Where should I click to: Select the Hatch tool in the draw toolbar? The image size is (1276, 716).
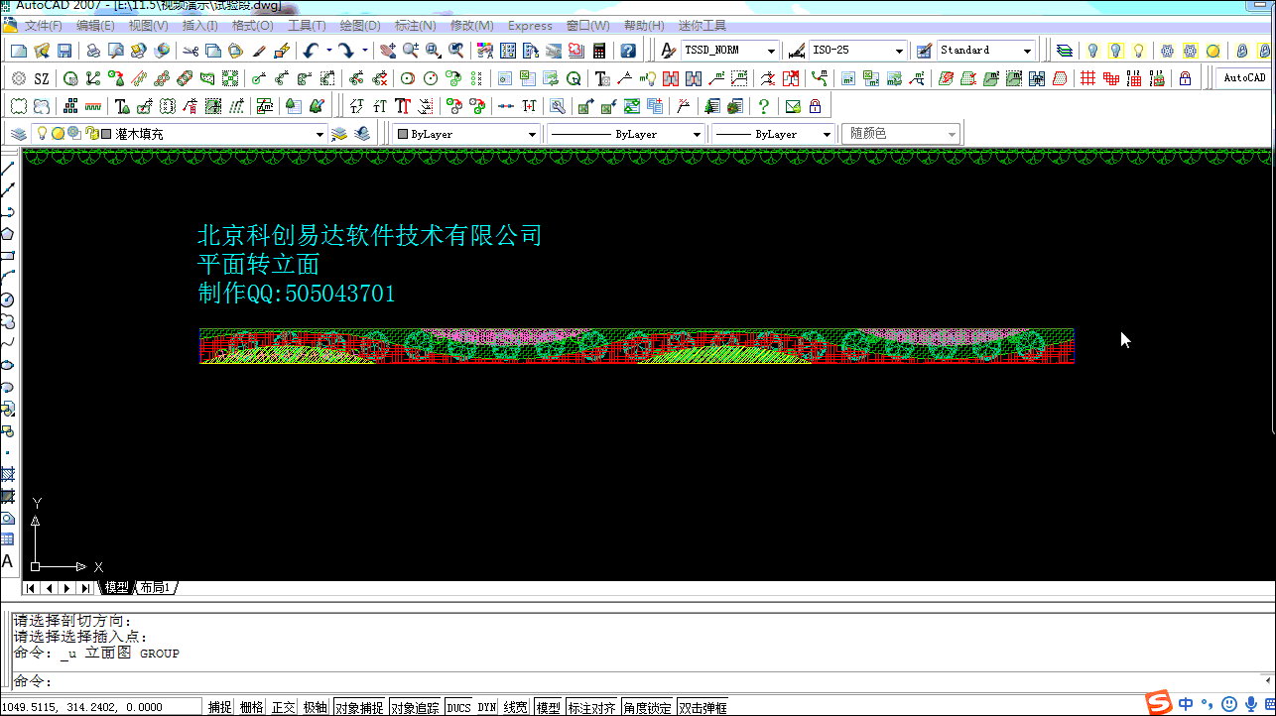(8, 474)
